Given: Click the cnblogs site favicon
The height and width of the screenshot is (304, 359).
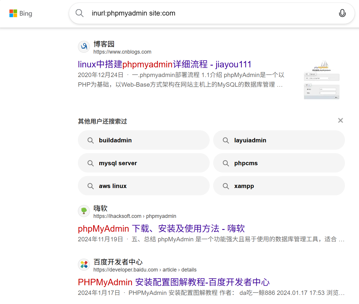Looking at the screenshot, I should point(84,47).
